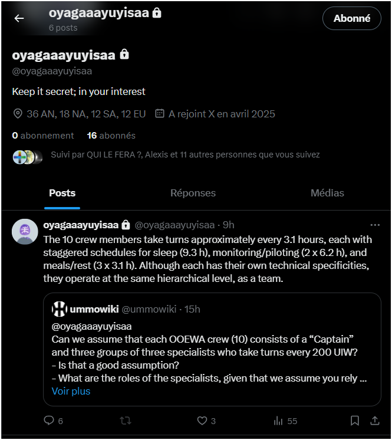
Task: Open the mutual followers avatar stack
Action: (x=28, y=157)
